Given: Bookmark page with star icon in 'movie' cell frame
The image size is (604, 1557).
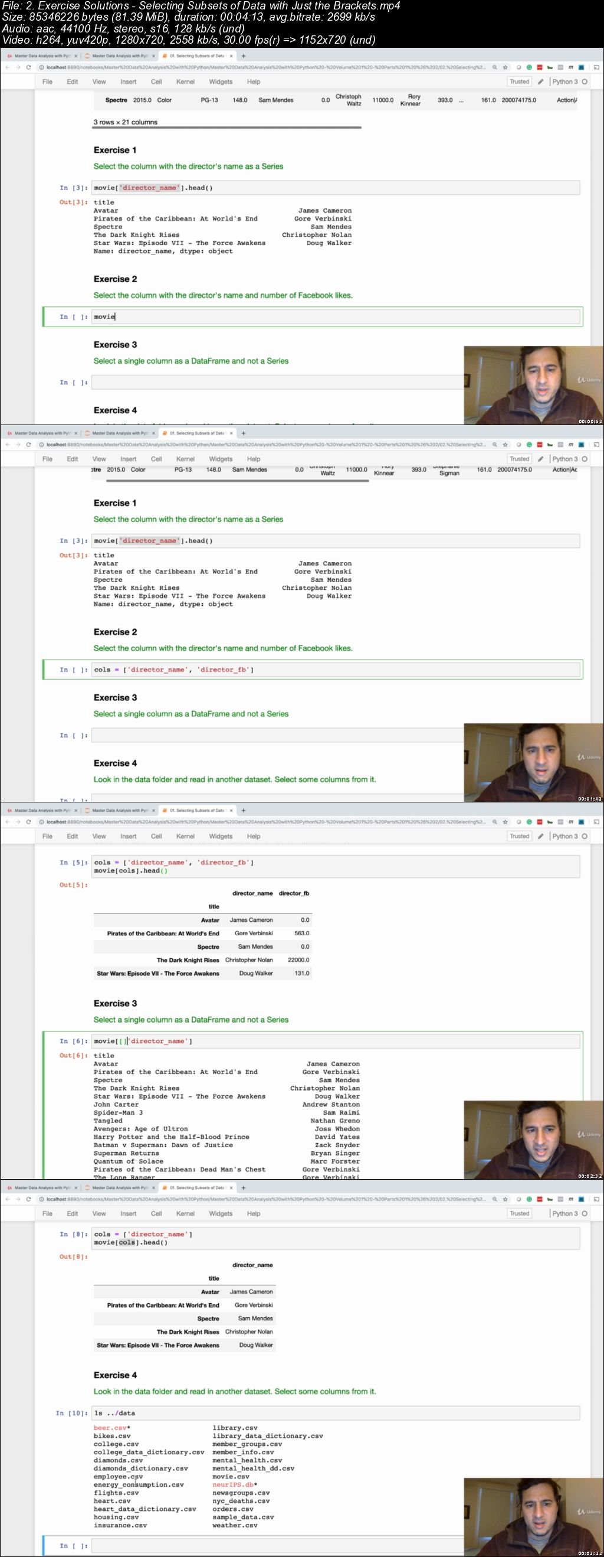Looking at the screenshot, I should pos(505,67).
